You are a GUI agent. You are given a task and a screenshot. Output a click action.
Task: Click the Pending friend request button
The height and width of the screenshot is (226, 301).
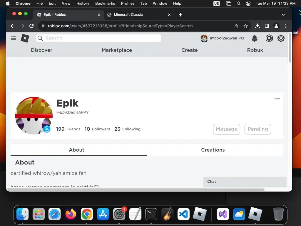pyautogui.click(x=257, y=129)
